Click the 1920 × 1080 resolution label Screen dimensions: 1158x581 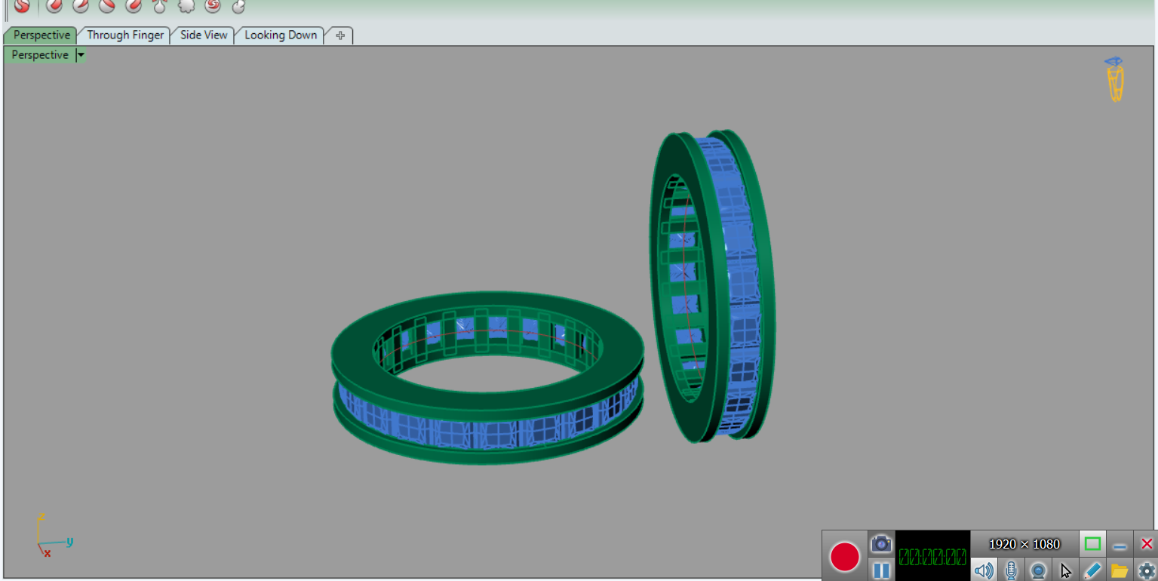coord(1024,544)
